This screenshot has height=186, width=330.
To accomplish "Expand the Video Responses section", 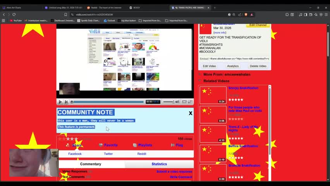I will 75,171.
